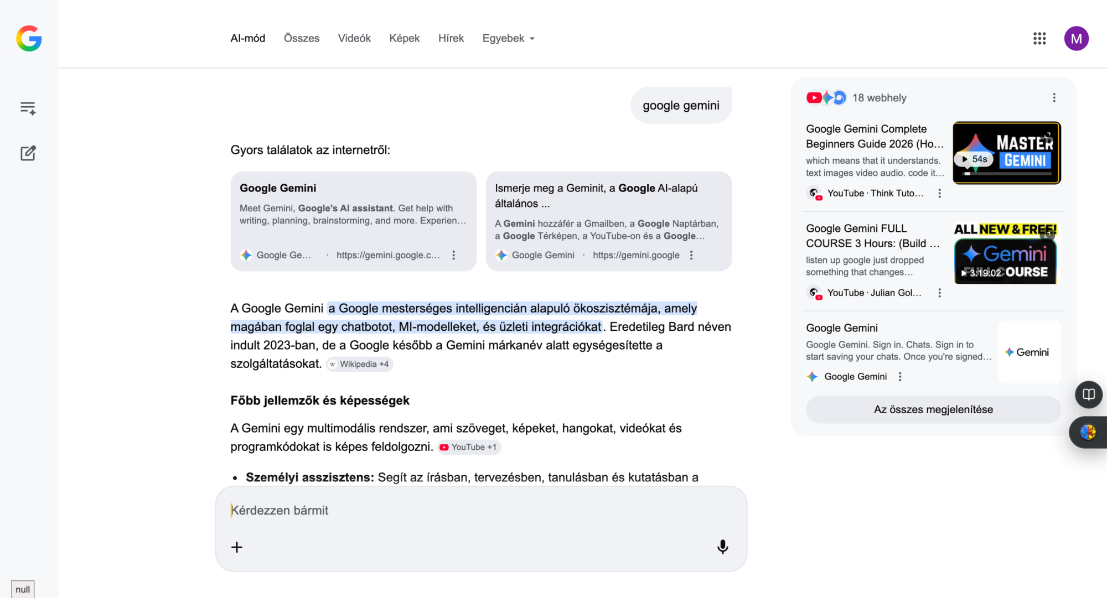Open the YouTube +1 source chip
Screen dimensions: 1107x598
point(468,446)
